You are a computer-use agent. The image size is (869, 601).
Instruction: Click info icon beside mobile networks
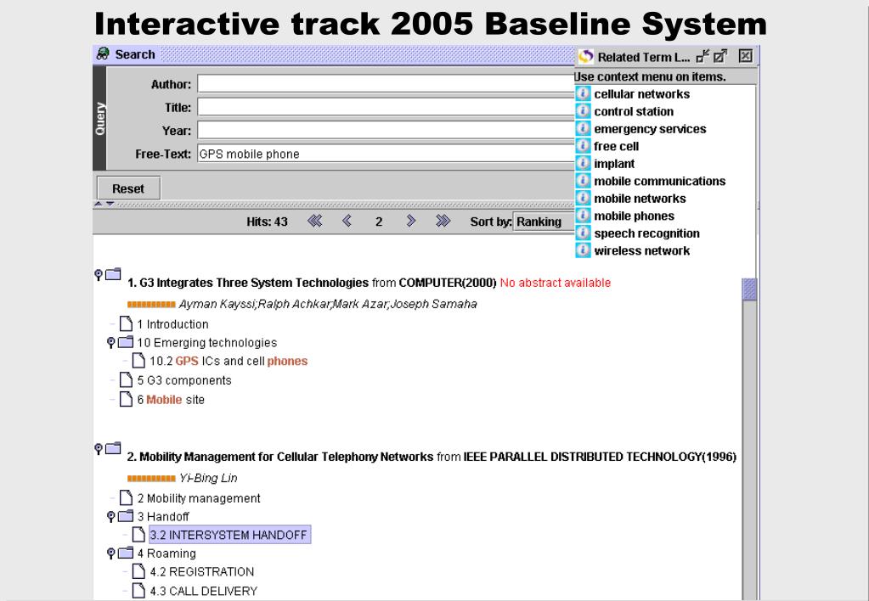click(x=583, y=199)
